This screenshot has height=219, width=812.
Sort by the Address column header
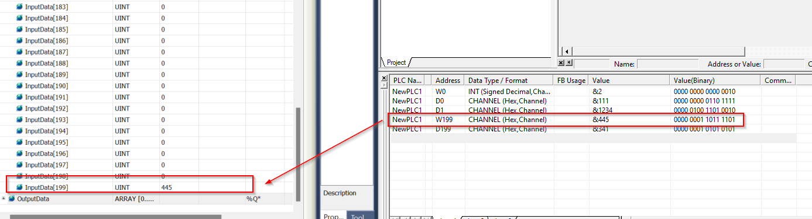click(448, 81)
